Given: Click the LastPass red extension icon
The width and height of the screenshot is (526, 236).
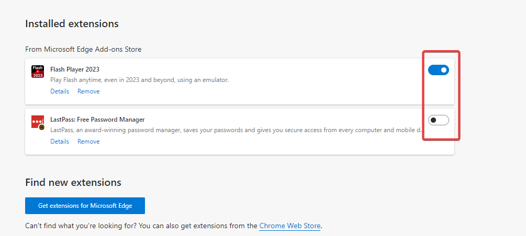Looking at the screenshot, I should click(38, 123).
